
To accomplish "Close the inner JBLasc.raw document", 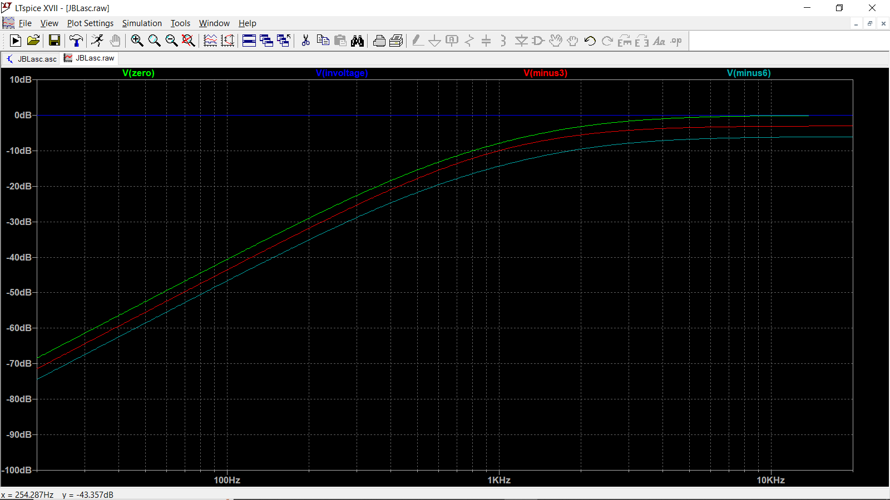I will [883, 23].
